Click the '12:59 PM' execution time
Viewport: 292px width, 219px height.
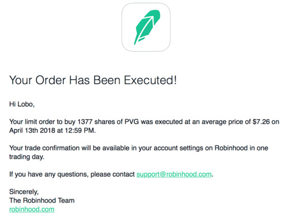(x=80, y=130)
